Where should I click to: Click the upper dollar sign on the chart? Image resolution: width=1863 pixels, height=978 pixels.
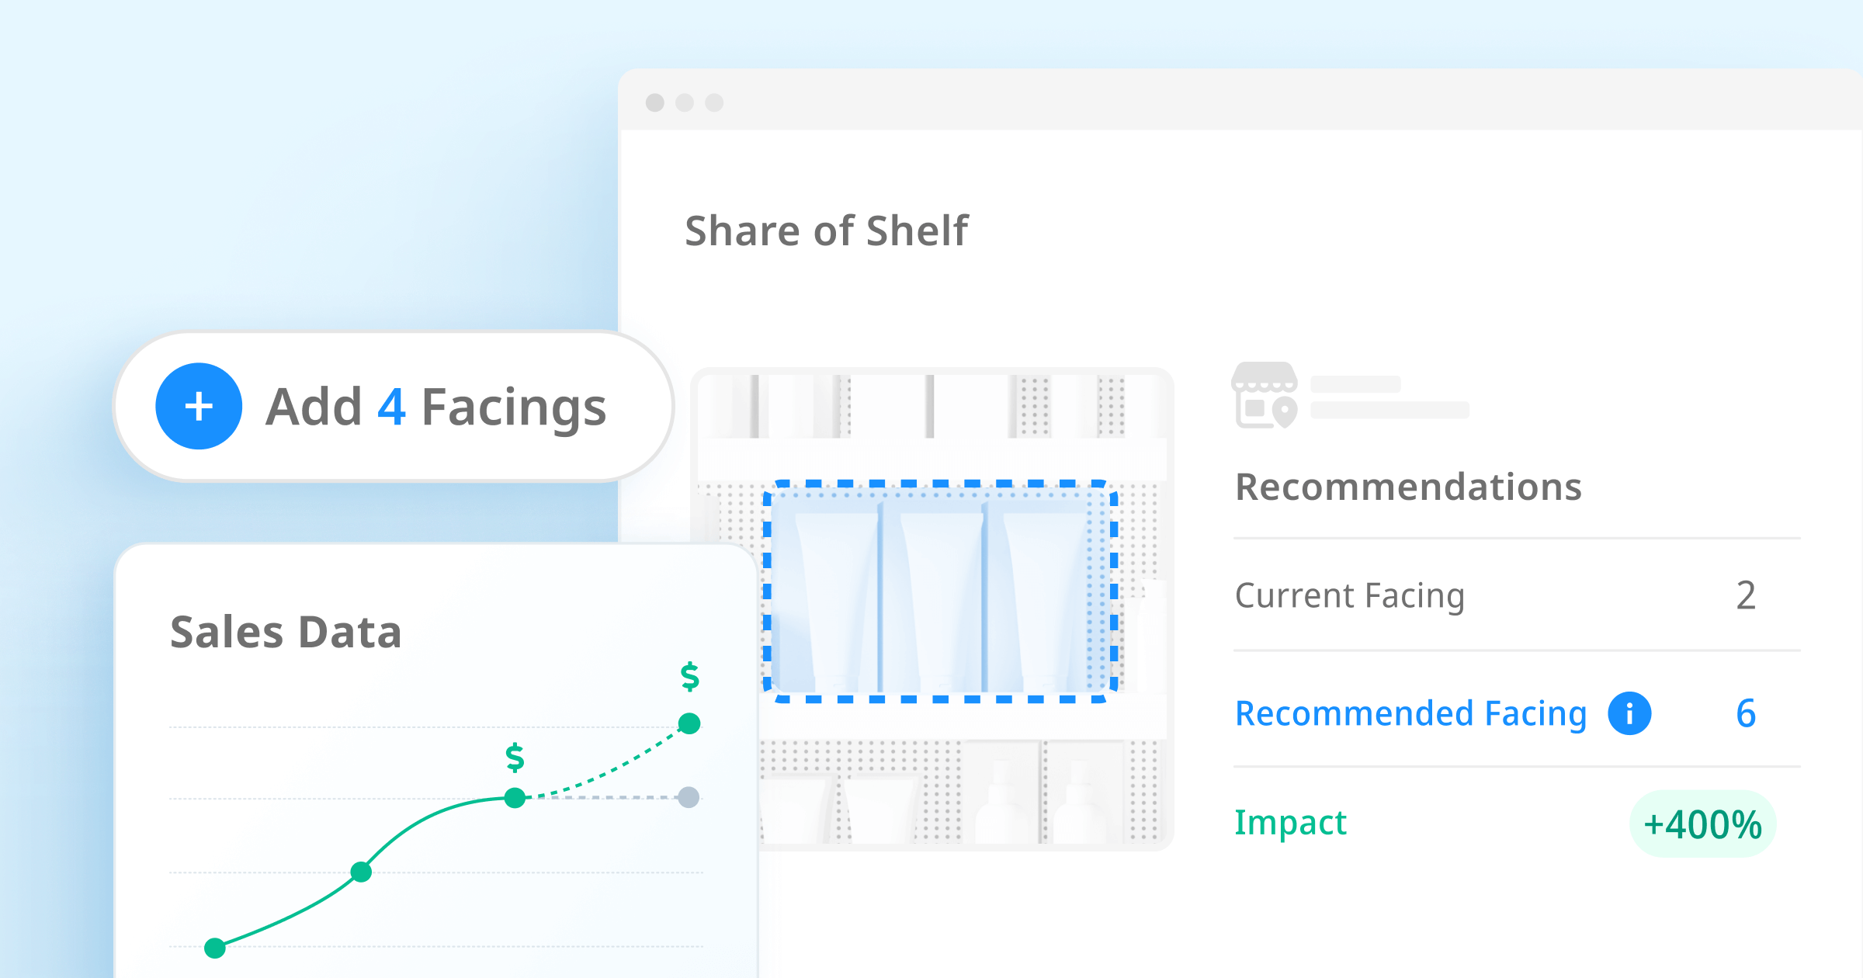[x=689, y=676]
